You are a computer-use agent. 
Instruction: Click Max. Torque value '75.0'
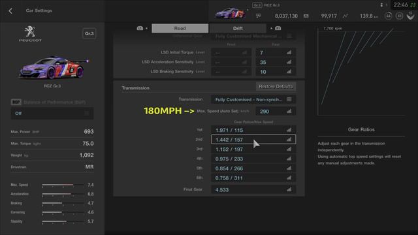coord(88,144)
